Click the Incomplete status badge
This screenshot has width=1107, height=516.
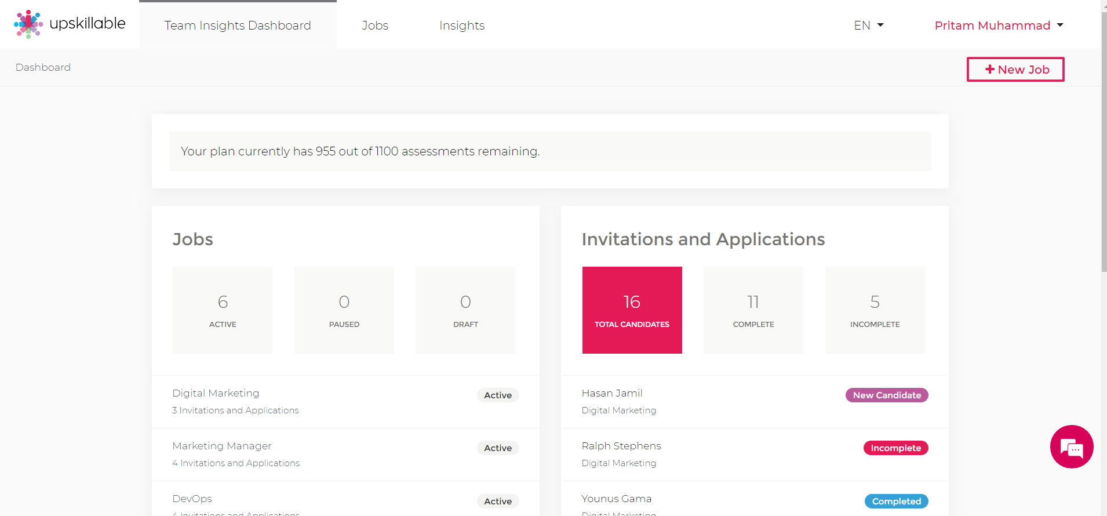(896, 448)
